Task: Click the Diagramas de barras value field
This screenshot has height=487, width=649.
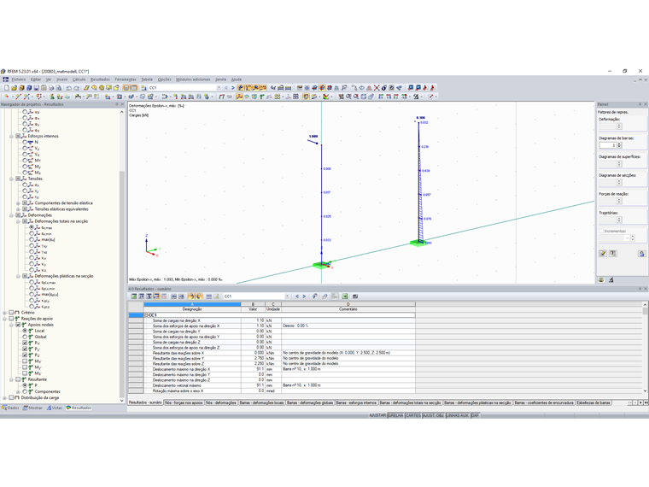Action: [608, 145]
